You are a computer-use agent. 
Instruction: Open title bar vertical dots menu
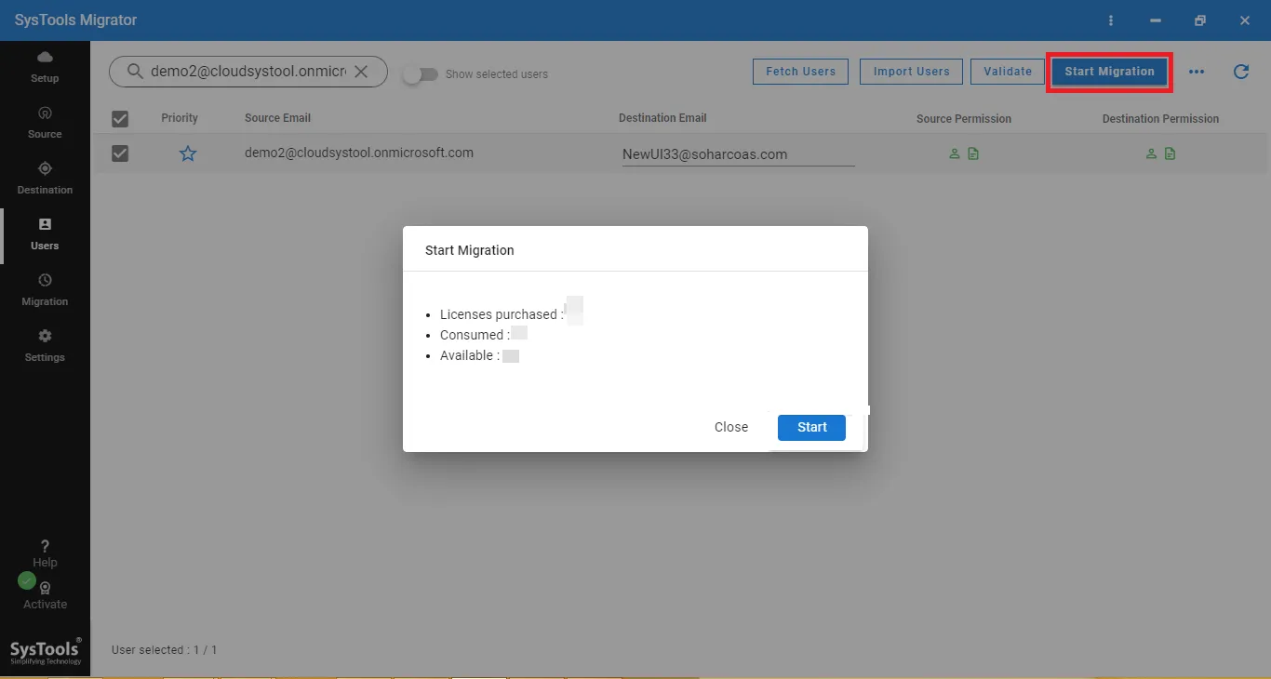[x=1111, y=20]
